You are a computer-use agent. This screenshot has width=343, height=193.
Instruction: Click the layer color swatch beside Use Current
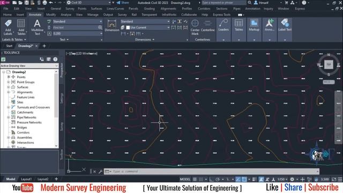pos(128,27)
